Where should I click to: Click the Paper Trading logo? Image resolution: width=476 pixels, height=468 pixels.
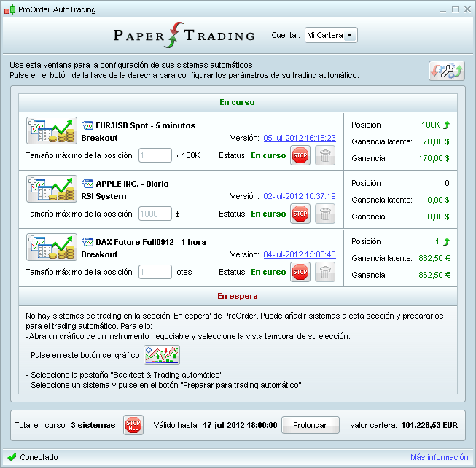184,35
